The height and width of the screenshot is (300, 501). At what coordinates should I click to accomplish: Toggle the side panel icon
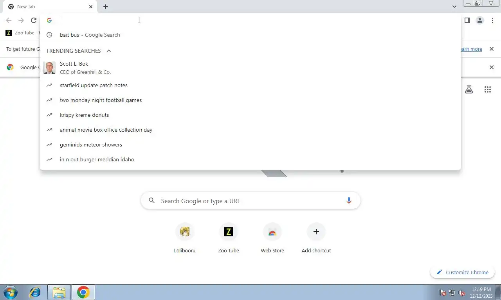point(467,20)
